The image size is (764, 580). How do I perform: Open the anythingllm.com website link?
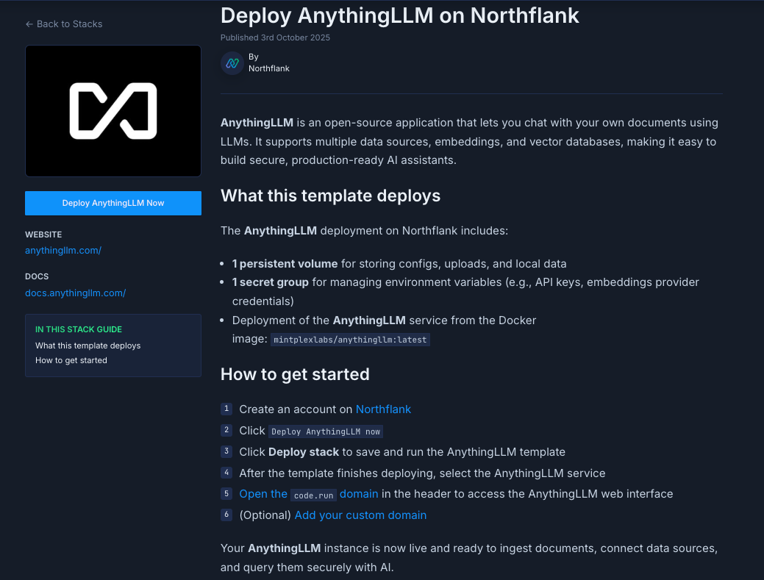(63, 250)
